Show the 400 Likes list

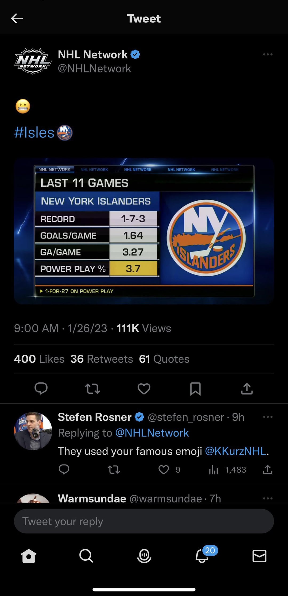tap(39, 359)
